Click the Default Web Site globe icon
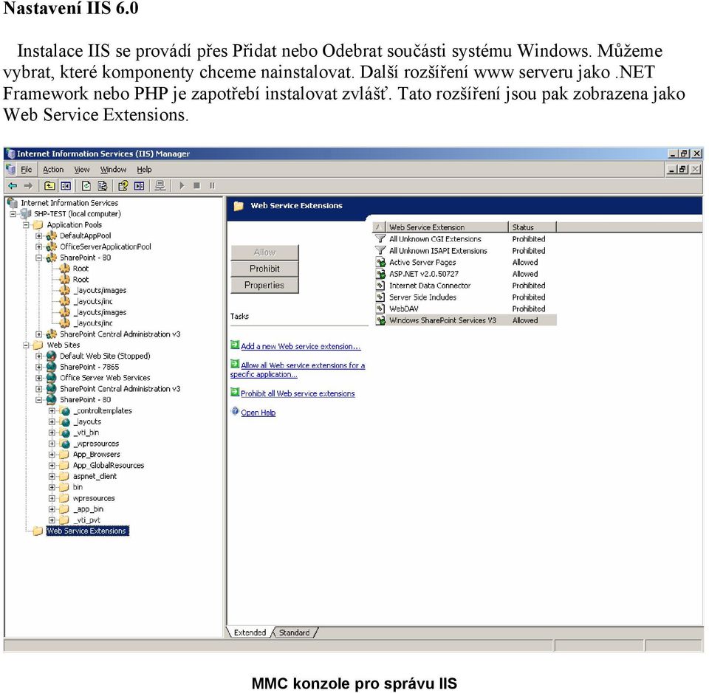 tap(52, 356)
